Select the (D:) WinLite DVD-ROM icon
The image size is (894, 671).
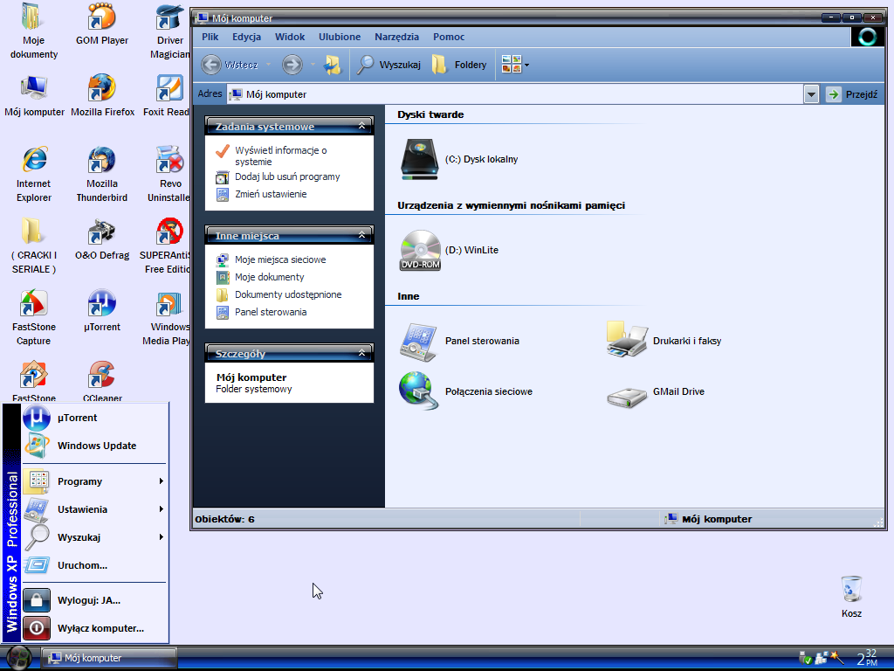pos(420,250)
